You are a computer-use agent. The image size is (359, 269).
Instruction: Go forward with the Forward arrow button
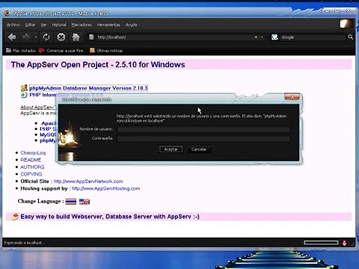26,37
